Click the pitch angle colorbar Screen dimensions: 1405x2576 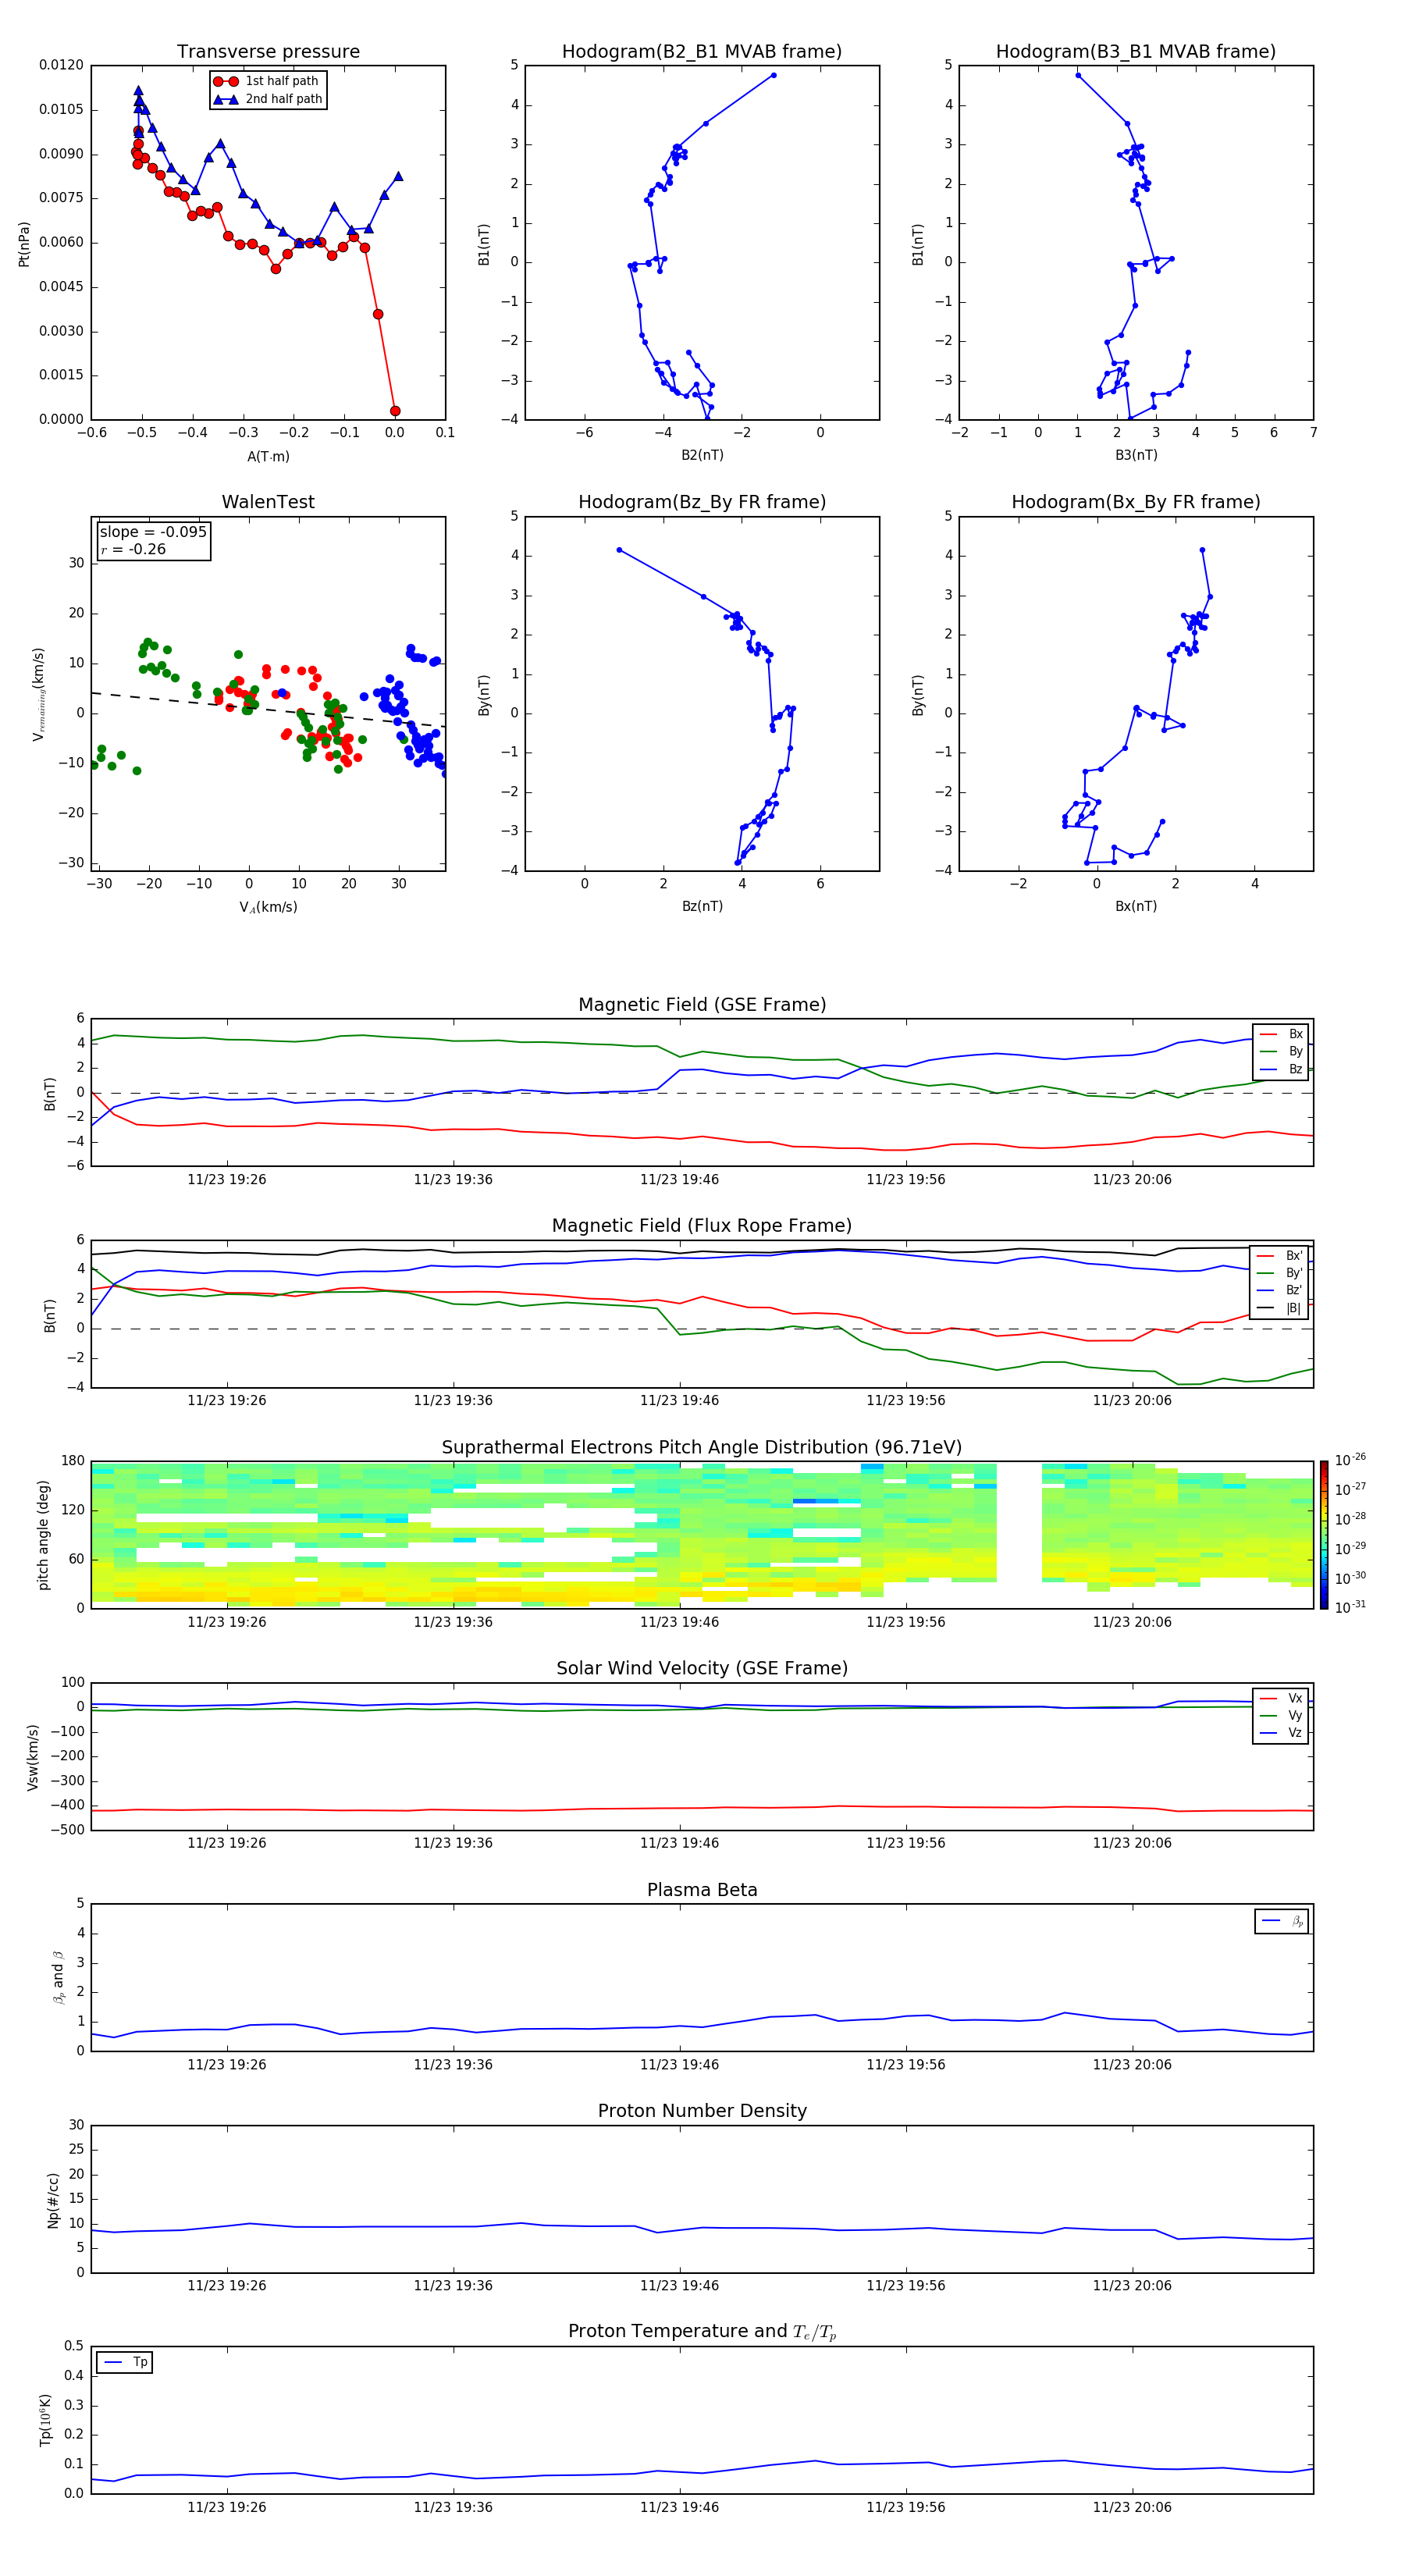1324,1535
